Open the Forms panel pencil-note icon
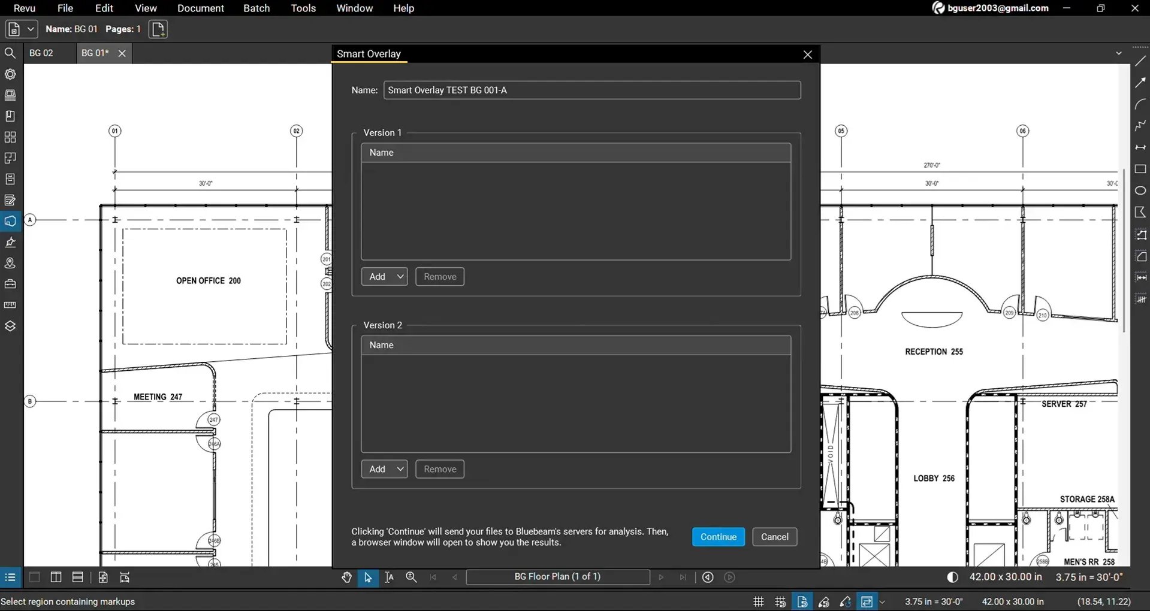The height and width of the screenshot is (611, 1150). pos(10,200)
